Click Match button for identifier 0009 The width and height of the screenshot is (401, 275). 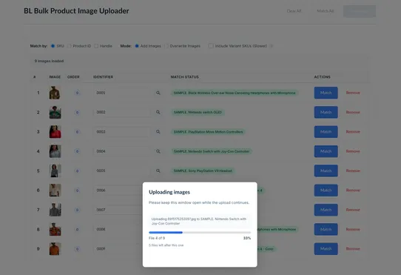pyautogui.click(x=326, y=248)
